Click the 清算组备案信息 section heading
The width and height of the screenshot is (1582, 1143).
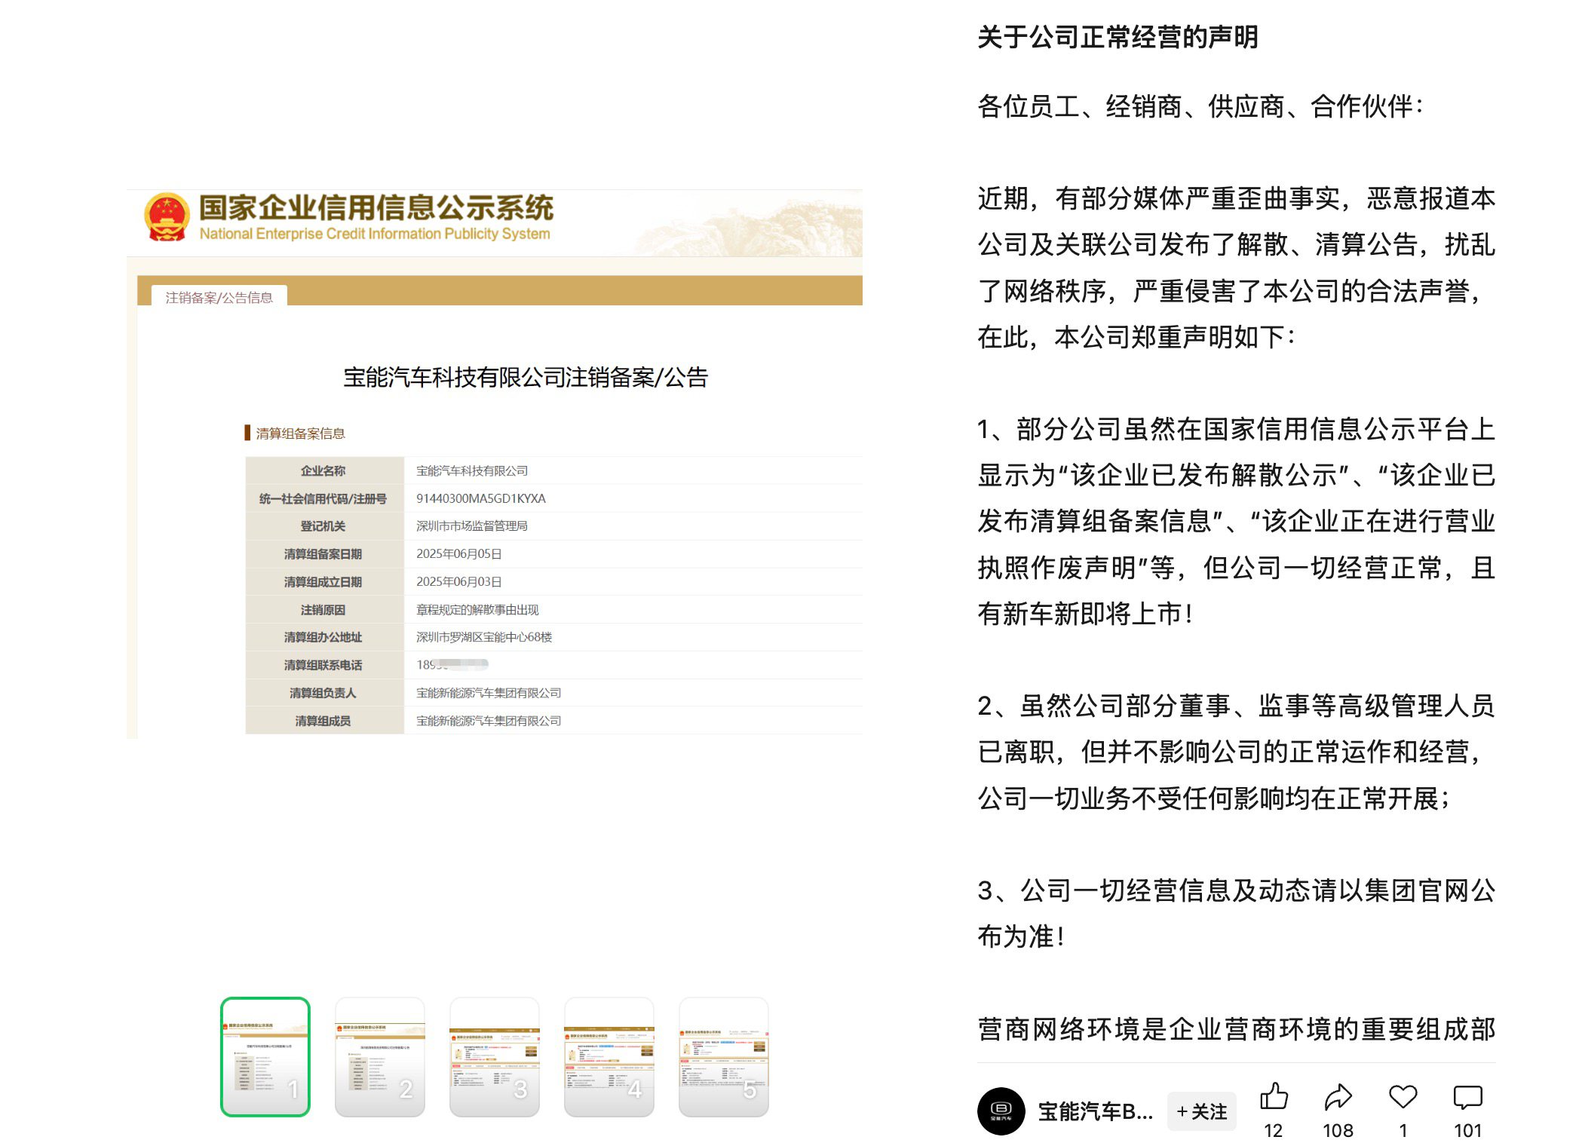[x=300, y=434]
